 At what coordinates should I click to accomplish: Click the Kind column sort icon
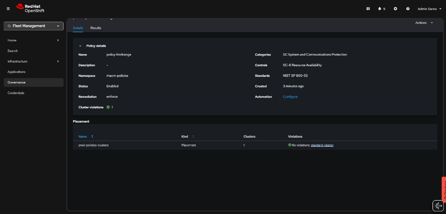click(193, 136)
